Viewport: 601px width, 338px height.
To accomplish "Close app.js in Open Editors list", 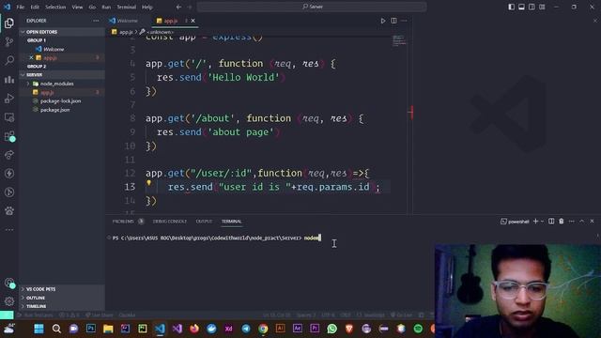I will 31,57.
